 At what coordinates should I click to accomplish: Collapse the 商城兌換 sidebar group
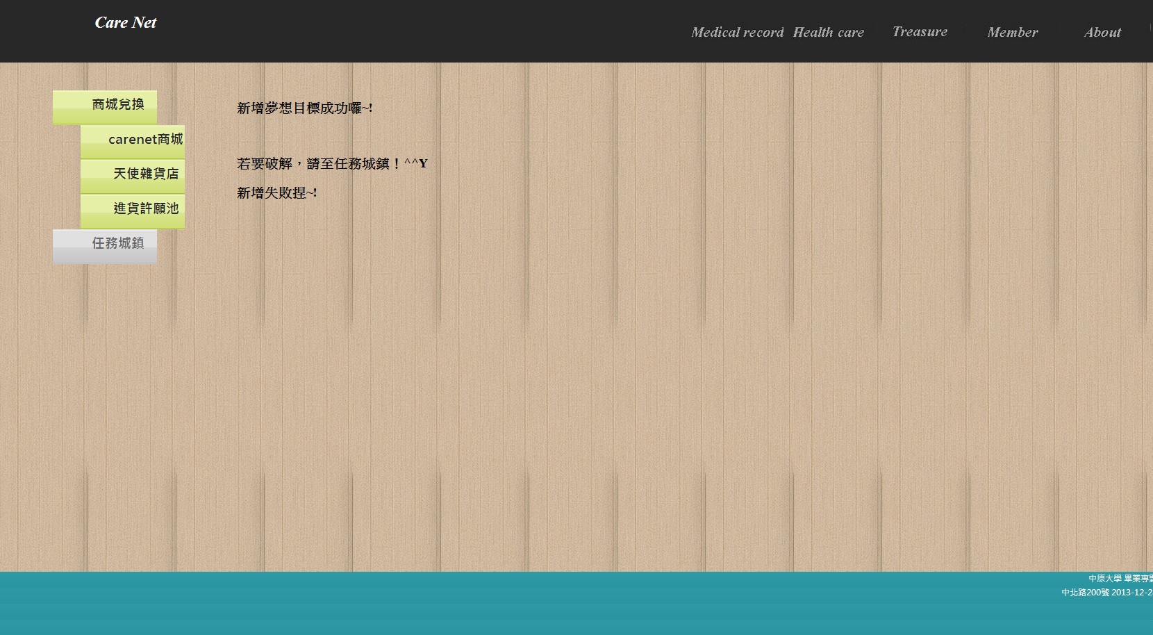coord(105,106)
